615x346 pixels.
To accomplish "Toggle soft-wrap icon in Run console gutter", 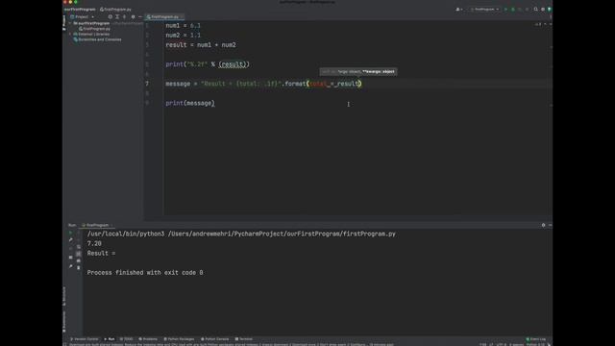I will pos(79,247).
